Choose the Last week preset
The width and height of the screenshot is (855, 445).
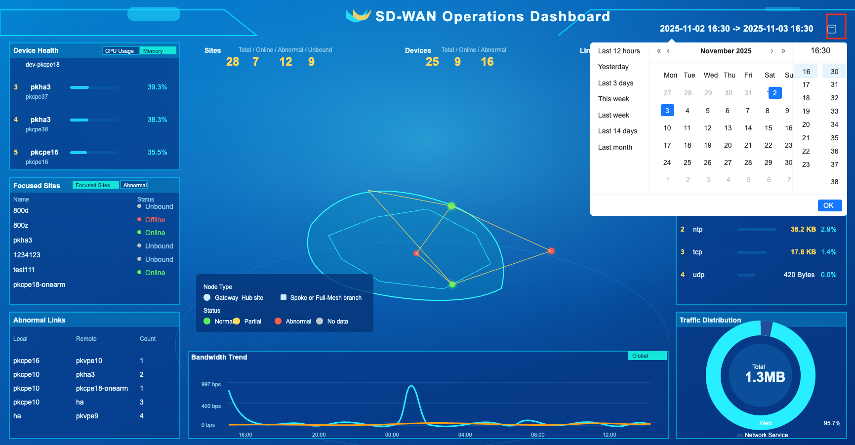coord(613,115)
